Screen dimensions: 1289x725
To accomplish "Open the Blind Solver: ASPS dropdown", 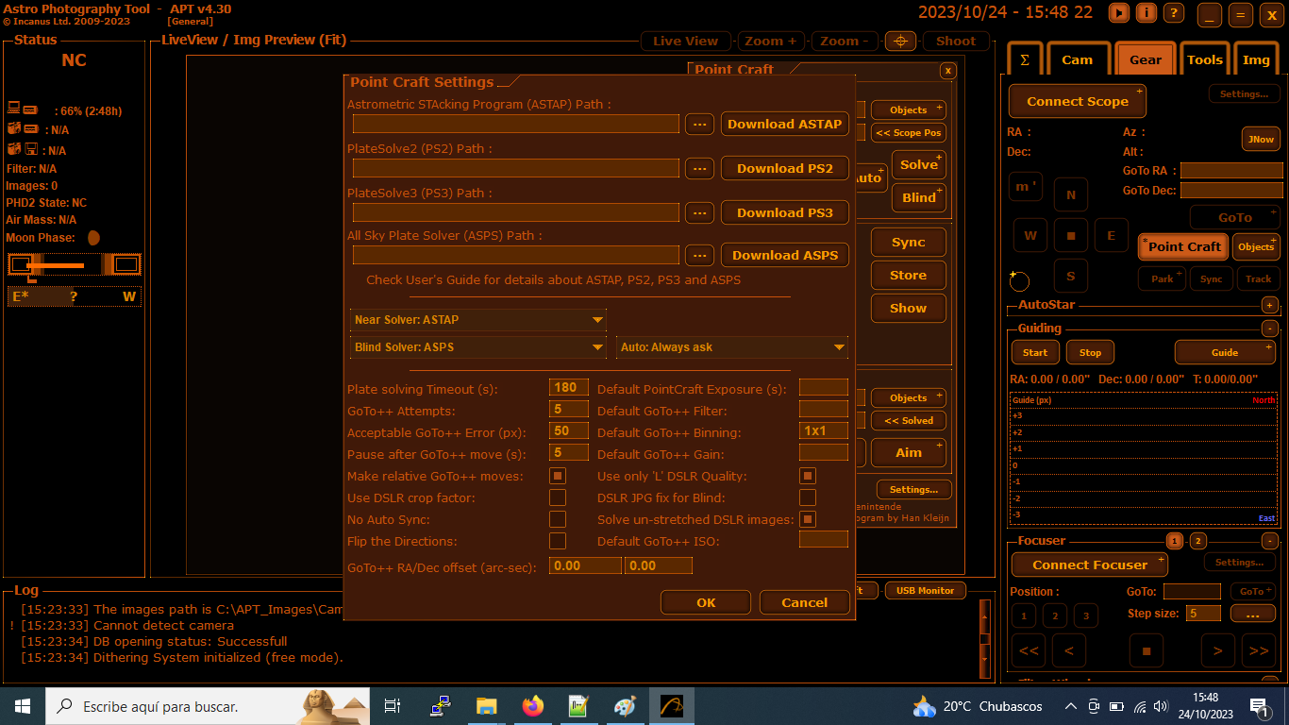I will click(x=478, y=347).
